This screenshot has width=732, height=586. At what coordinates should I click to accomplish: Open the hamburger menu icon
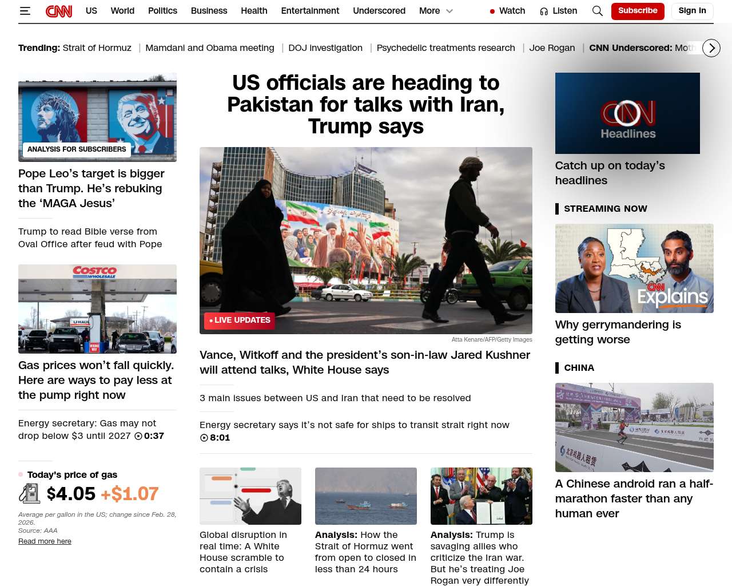(x=25, y=11)
